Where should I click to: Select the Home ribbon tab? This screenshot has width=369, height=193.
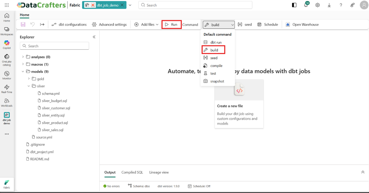click(x=25, y=15)
